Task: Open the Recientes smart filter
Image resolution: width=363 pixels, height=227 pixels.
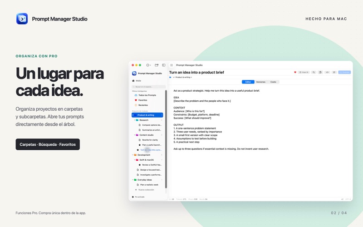Action: pos(141,105)
